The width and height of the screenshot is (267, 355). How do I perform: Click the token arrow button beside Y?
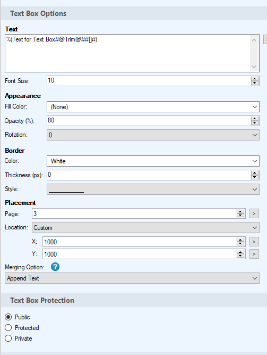click(x=254, y=254)
